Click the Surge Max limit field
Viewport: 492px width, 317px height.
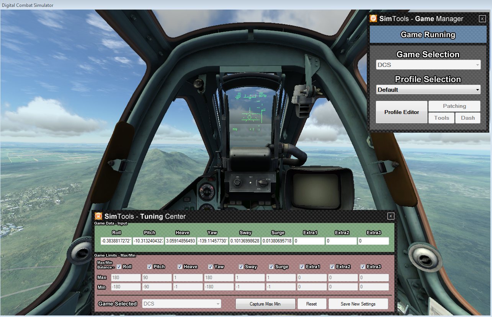[281, 278]
